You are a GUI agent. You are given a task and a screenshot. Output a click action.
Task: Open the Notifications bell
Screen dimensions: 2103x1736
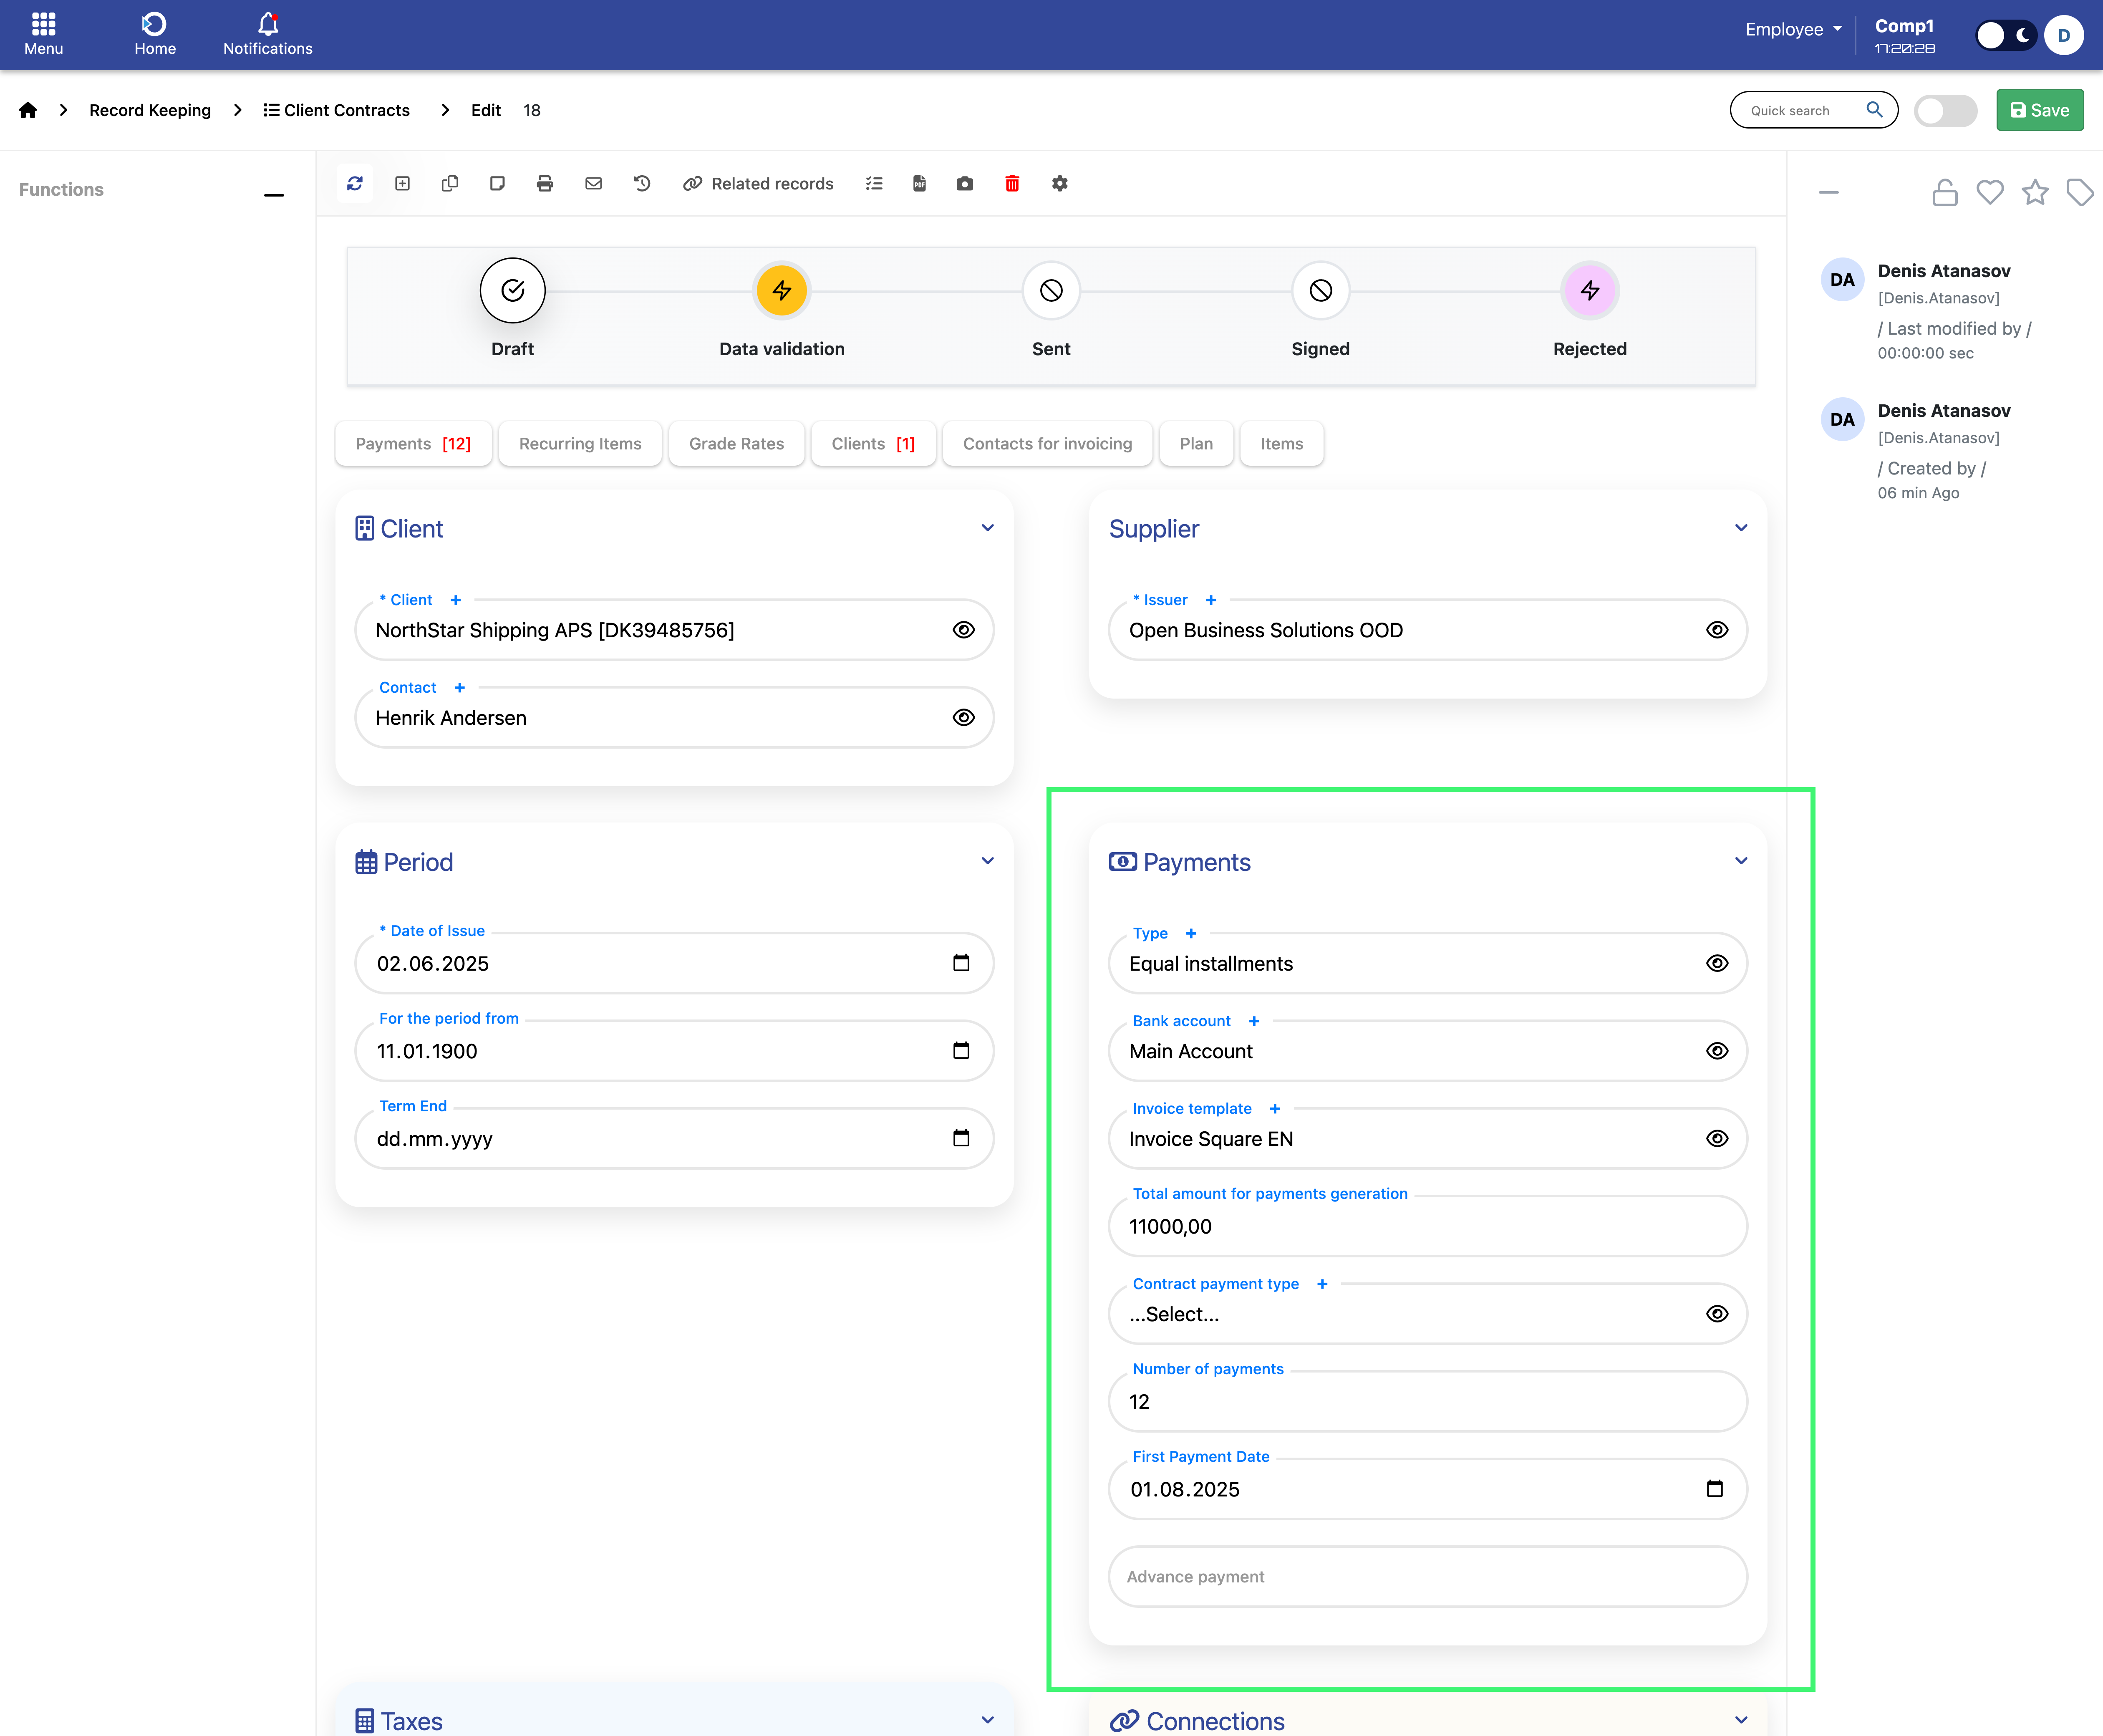tap(267, 34)
